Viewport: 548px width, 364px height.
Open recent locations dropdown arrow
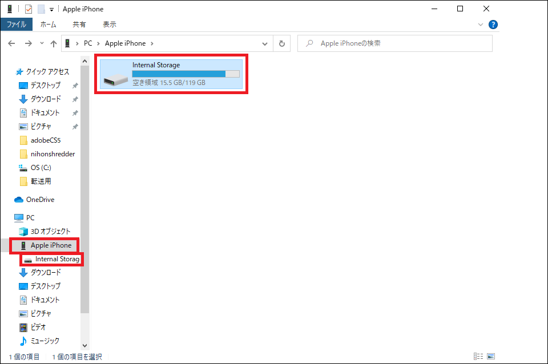click(x=42, y=43)
